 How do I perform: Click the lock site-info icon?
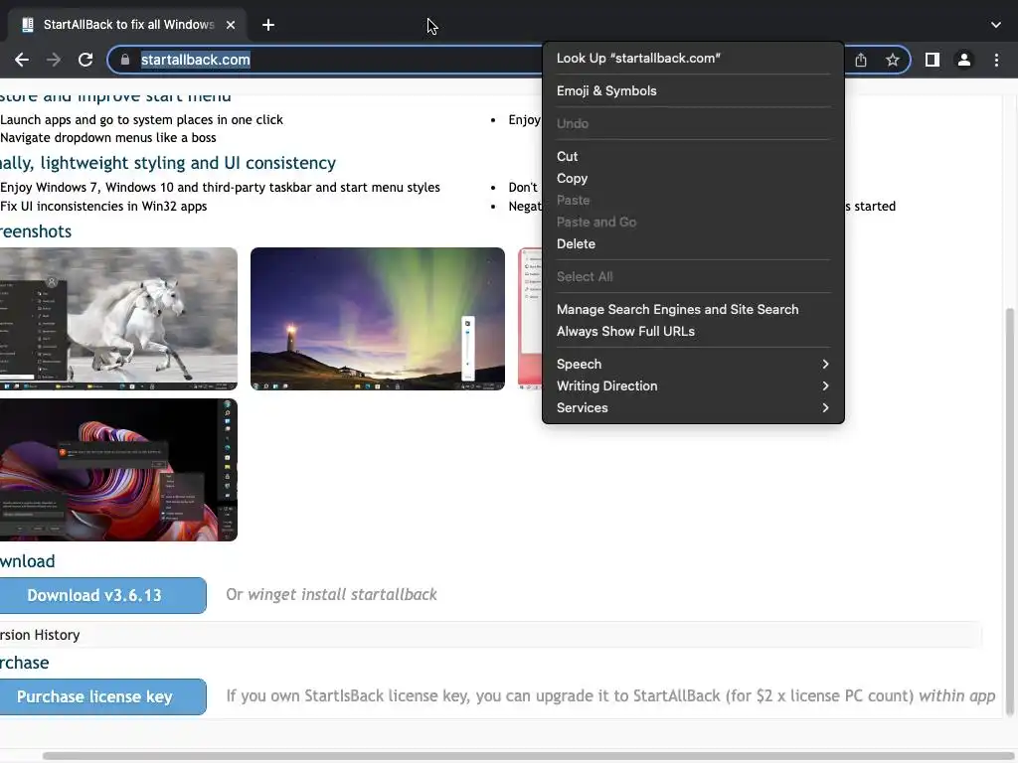point(125,60)
